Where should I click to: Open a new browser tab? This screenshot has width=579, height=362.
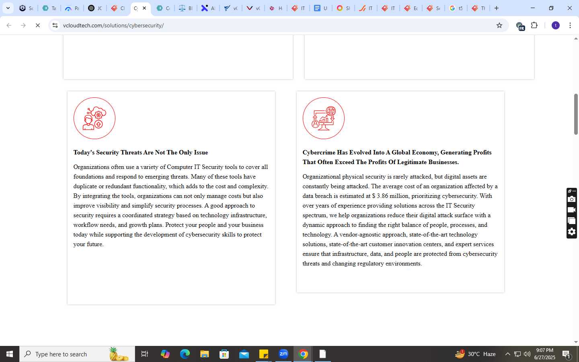tap(497, 8)
